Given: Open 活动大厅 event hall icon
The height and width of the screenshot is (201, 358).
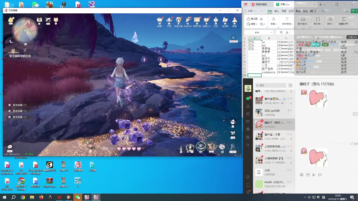Looking at the screenshot, I should pos(188,20).
